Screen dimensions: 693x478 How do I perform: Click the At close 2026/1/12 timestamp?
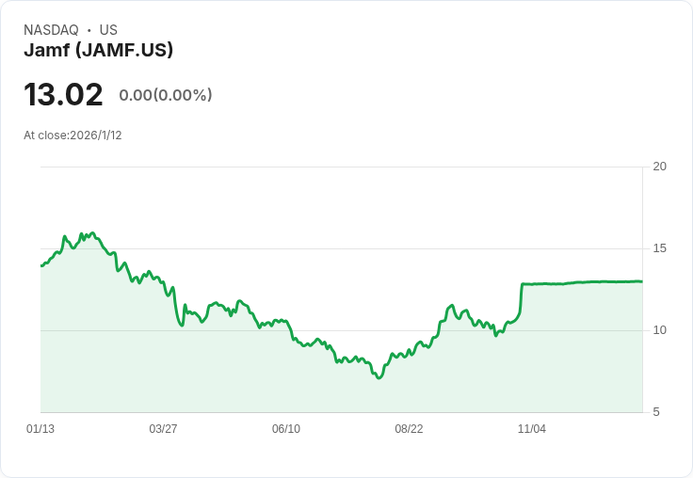click(73, 135)
